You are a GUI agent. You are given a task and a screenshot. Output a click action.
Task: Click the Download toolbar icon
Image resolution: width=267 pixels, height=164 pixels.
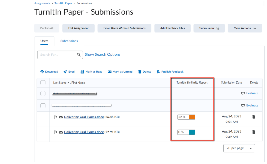pos(42,72)
